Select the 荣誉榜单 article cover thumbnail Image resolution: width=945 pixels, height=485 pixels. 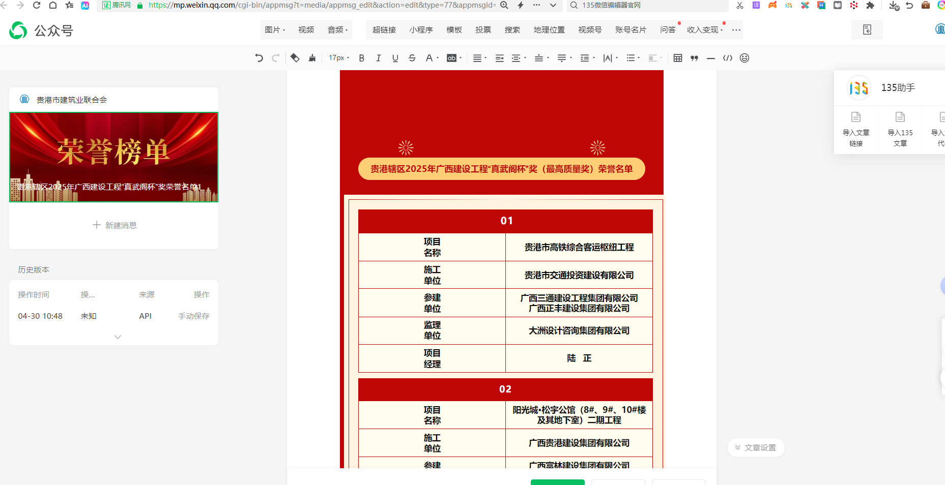click(113, 157)
